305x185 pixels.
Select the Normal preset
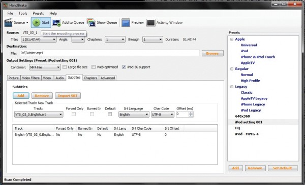[247, 75]
